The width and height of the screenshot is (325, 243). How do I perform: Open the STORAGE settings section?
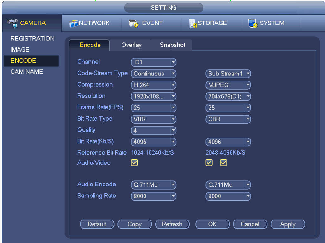coord(211,23)
